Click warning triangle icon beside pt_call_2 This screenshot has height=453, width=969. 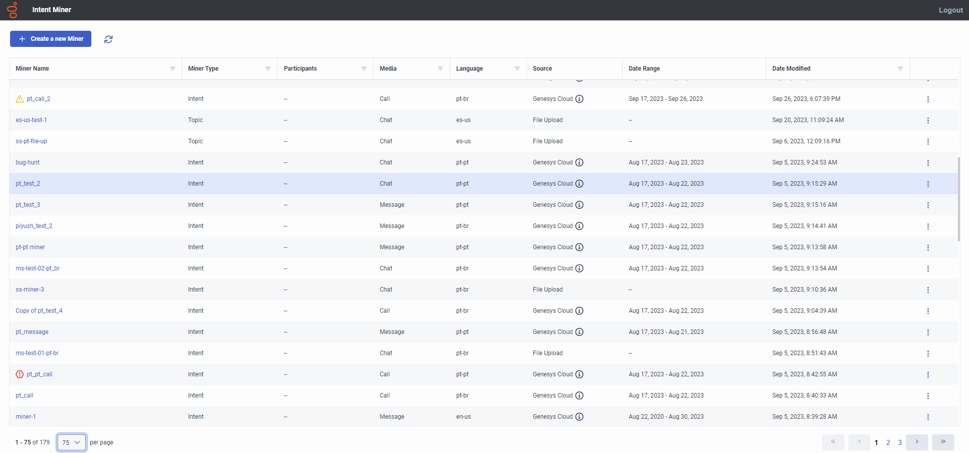(x=20, y=99)
